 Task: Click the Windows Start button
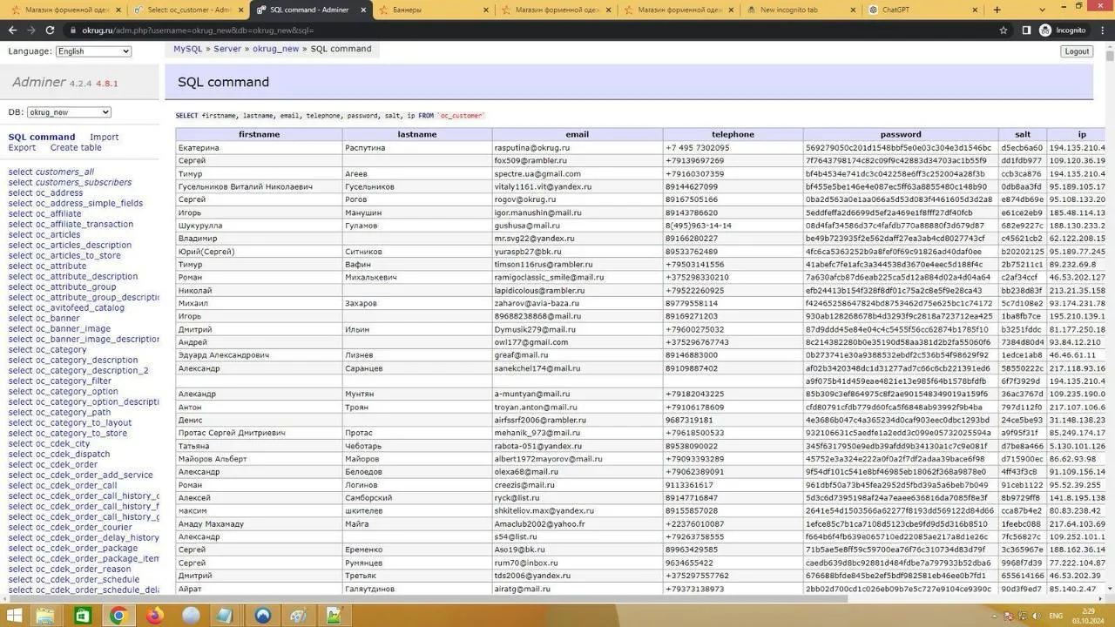pyautogui.click(x=15, y=616)
